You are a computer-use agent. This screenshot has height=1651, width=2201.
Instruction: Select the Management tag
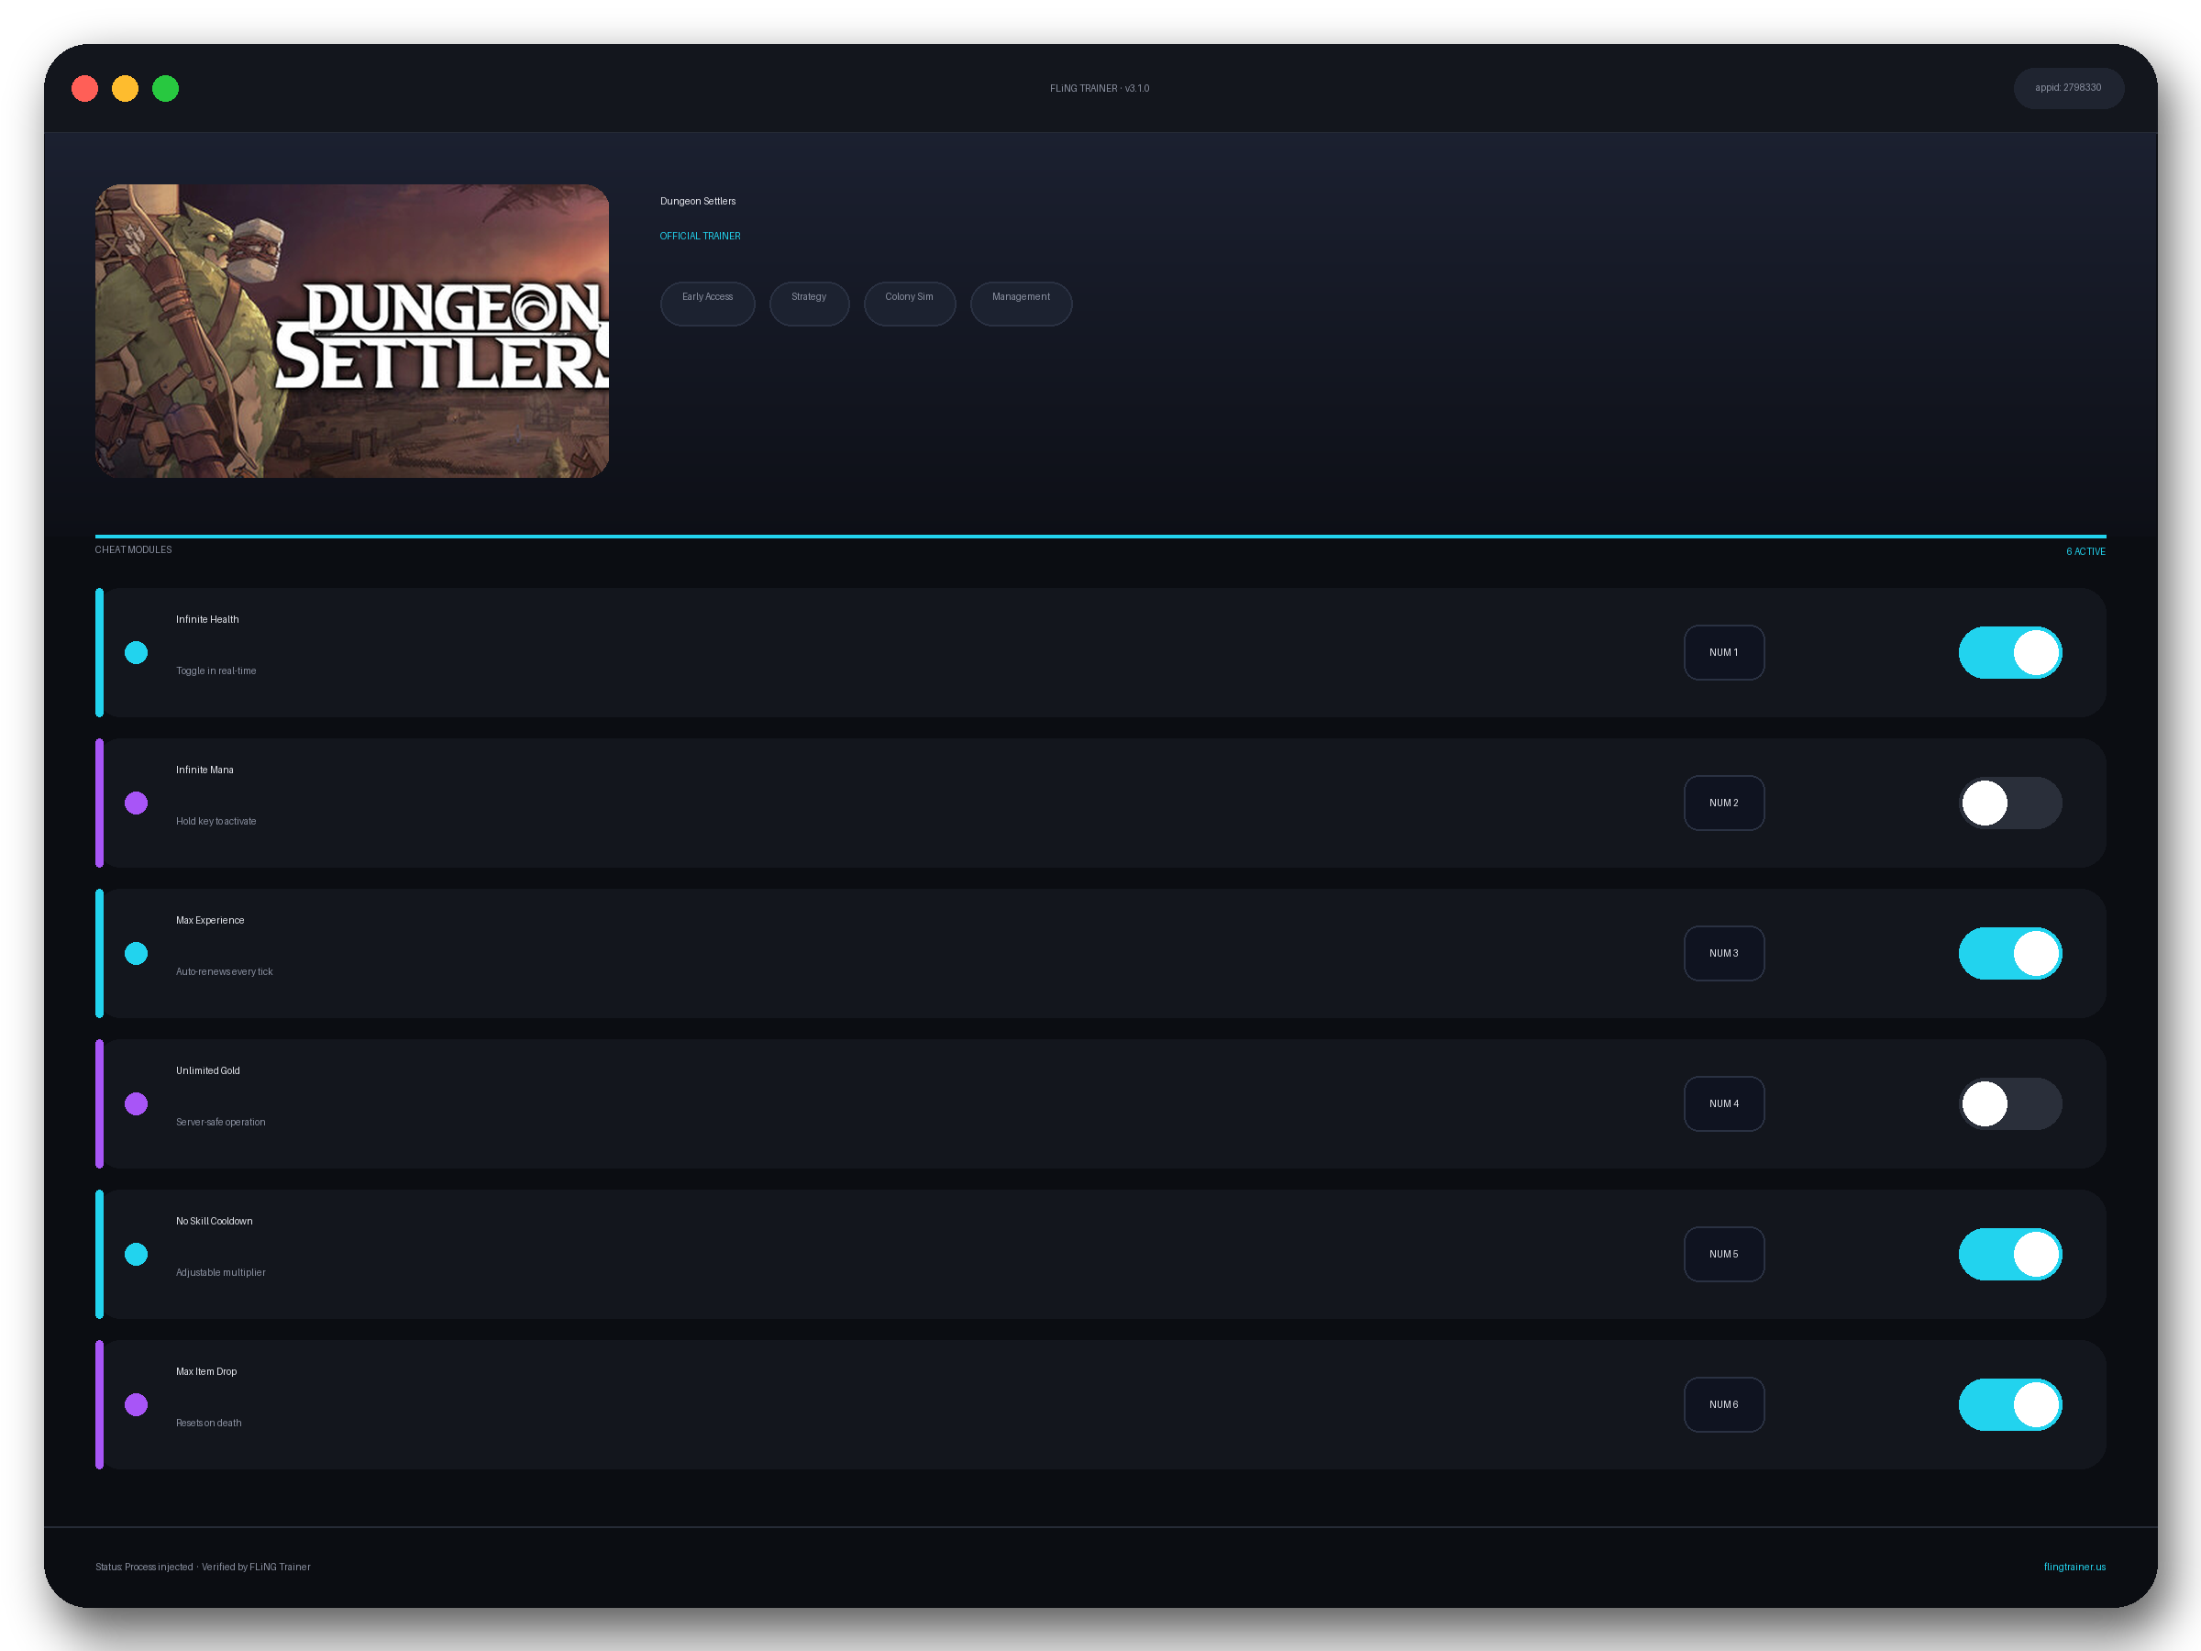pos(1021,304)
